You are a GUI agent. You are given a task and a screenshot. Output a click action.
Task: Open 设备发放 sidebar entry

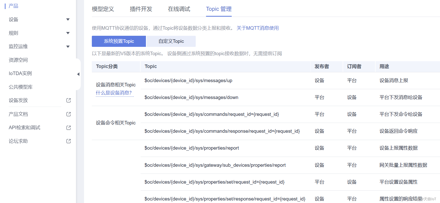[x=18, y=100]
